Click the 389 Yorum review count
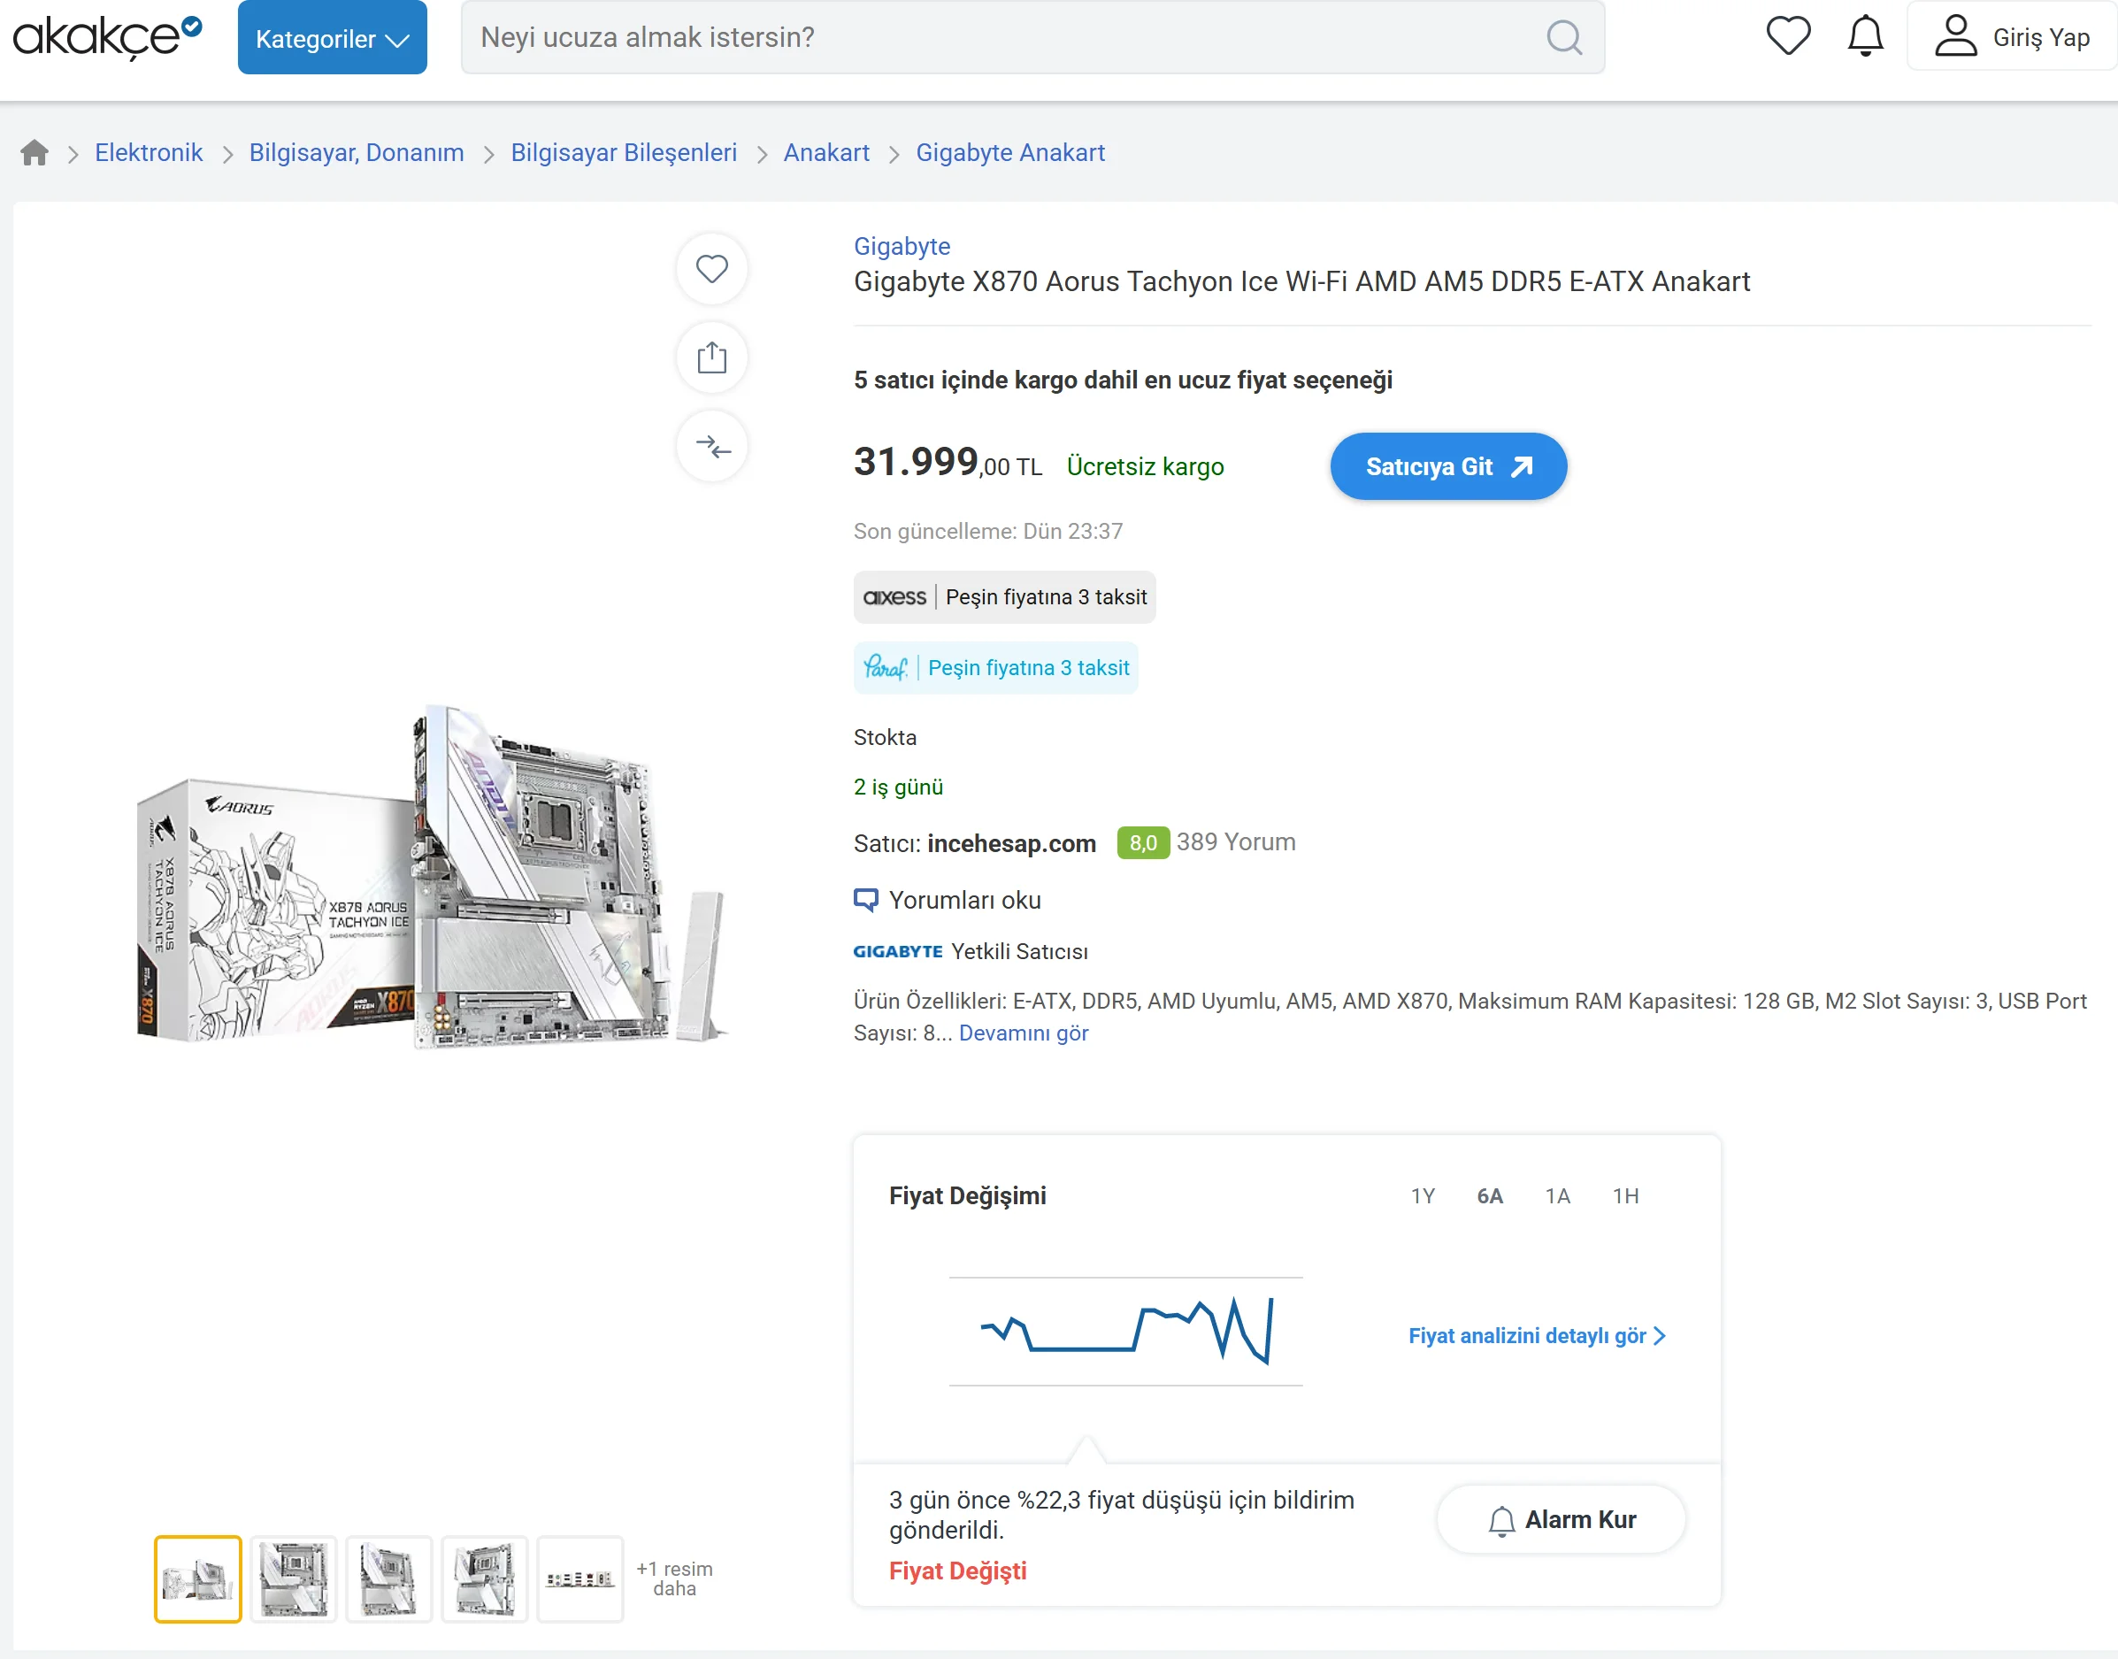Screen dimensions: 2118x1659 (1235, 842)
